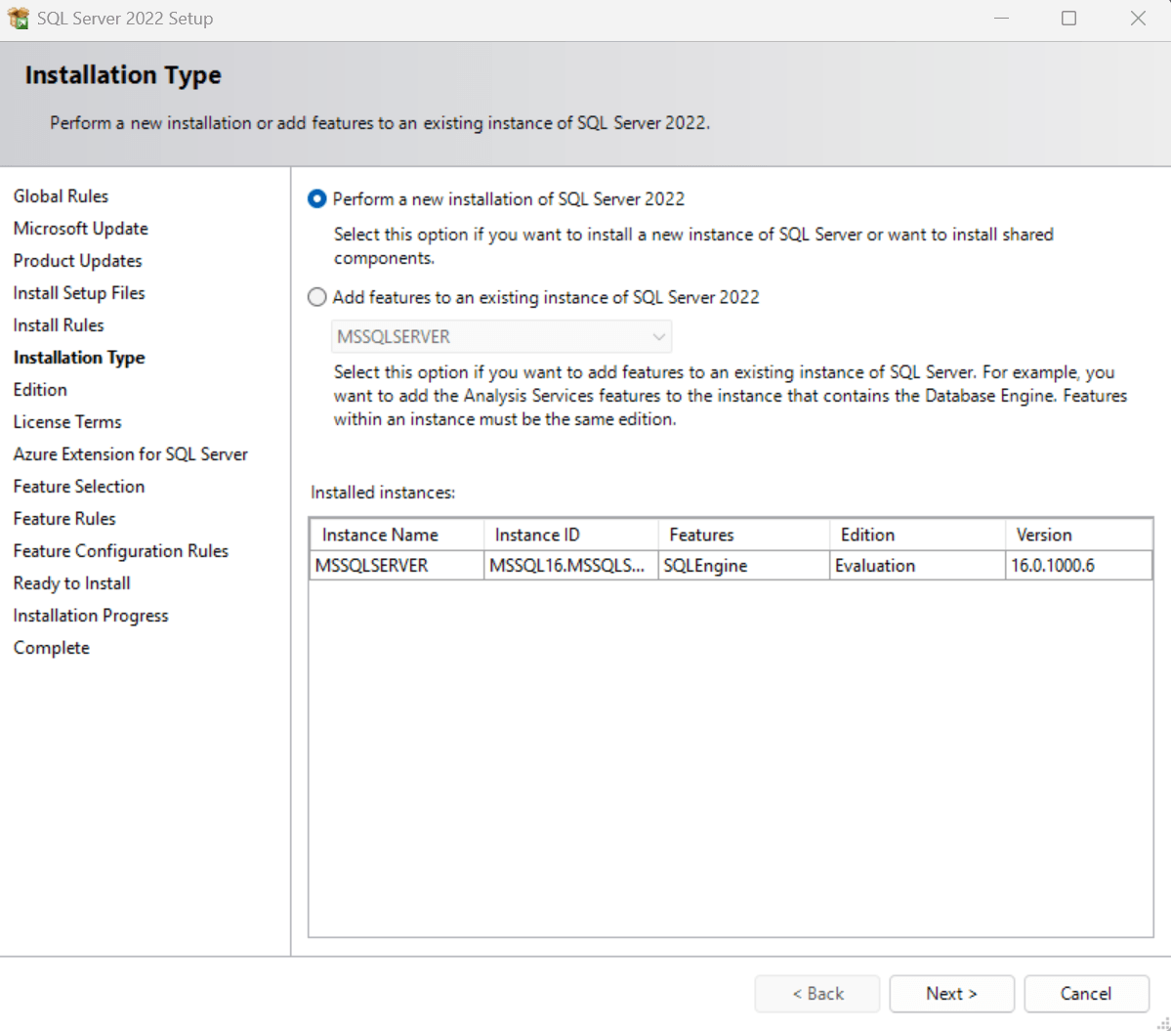Click the SQL Server Setup title bar icon

(x=18, y=19)
